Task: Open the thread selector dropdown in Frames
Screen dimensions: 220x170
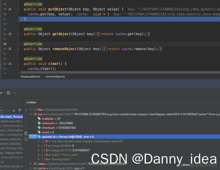Action: click(x=2, y=110)
